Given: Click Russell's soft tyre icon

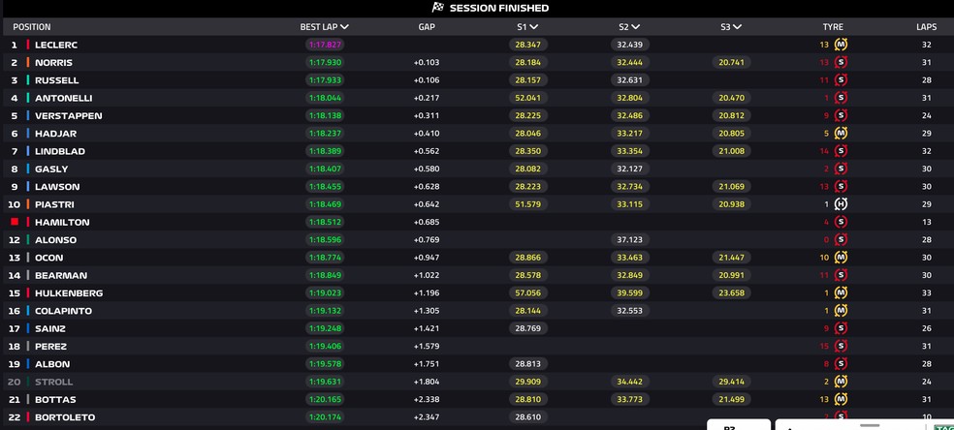Looking at the screenshot, I should click(x=841, y=80).
